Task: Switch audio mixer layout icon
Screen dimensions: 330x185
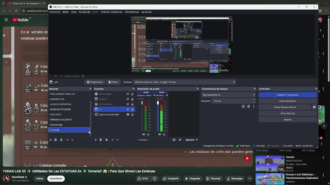Action: (174, 140)
